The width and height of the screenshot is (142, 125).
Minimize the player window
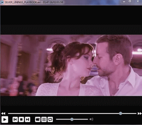124,2
